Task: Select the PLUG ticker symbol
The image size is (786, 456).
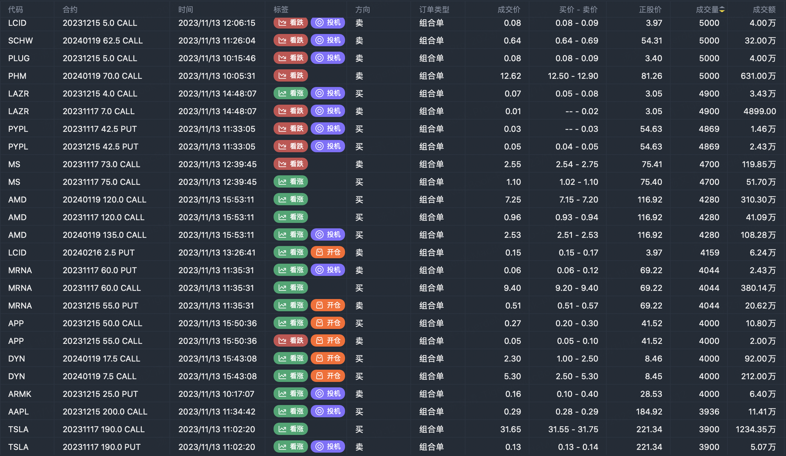Action: coord(19,58)
